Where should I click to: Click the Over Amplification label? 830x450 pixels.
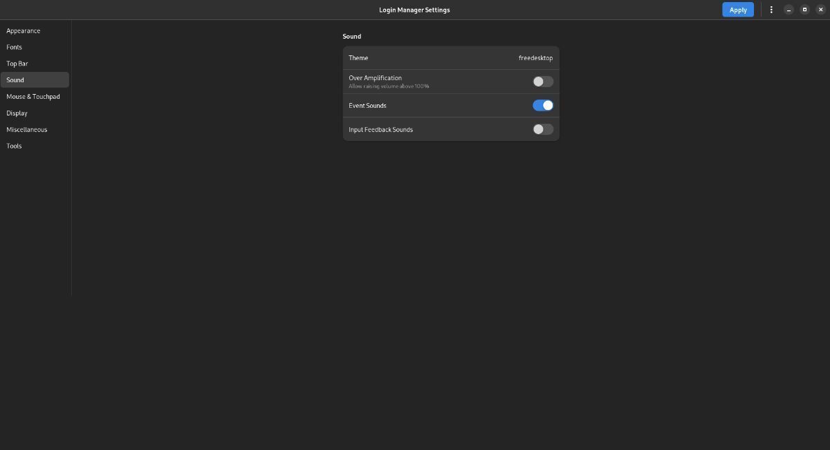[375, 78]
